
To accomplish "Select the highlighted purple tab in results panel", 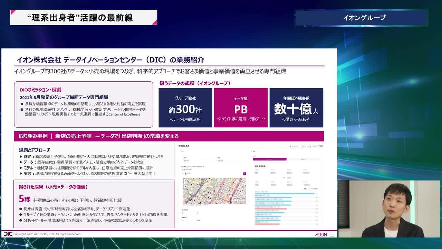I will [x=270, y=159].
